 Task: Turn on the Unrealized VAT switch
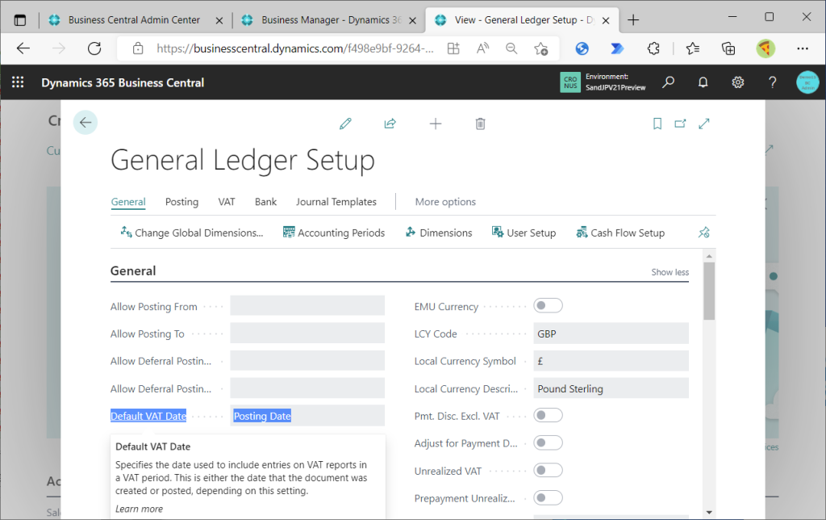click(549, 470)
